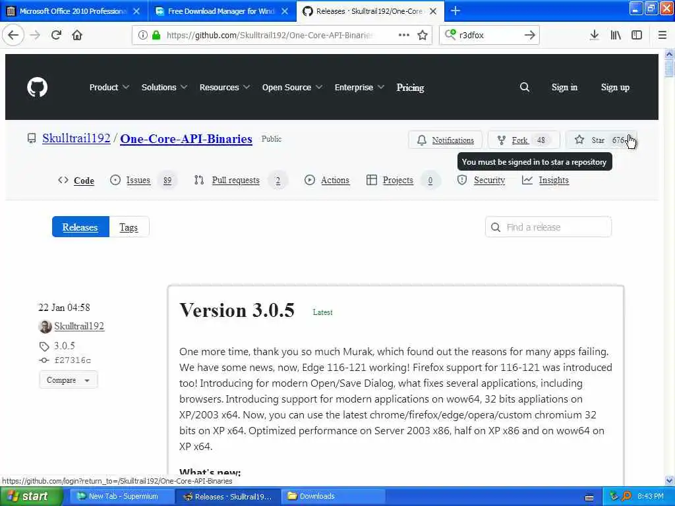Click Skulltrail192 avatar beside release author
Screen dimensions: 675x506
point(45,327)
